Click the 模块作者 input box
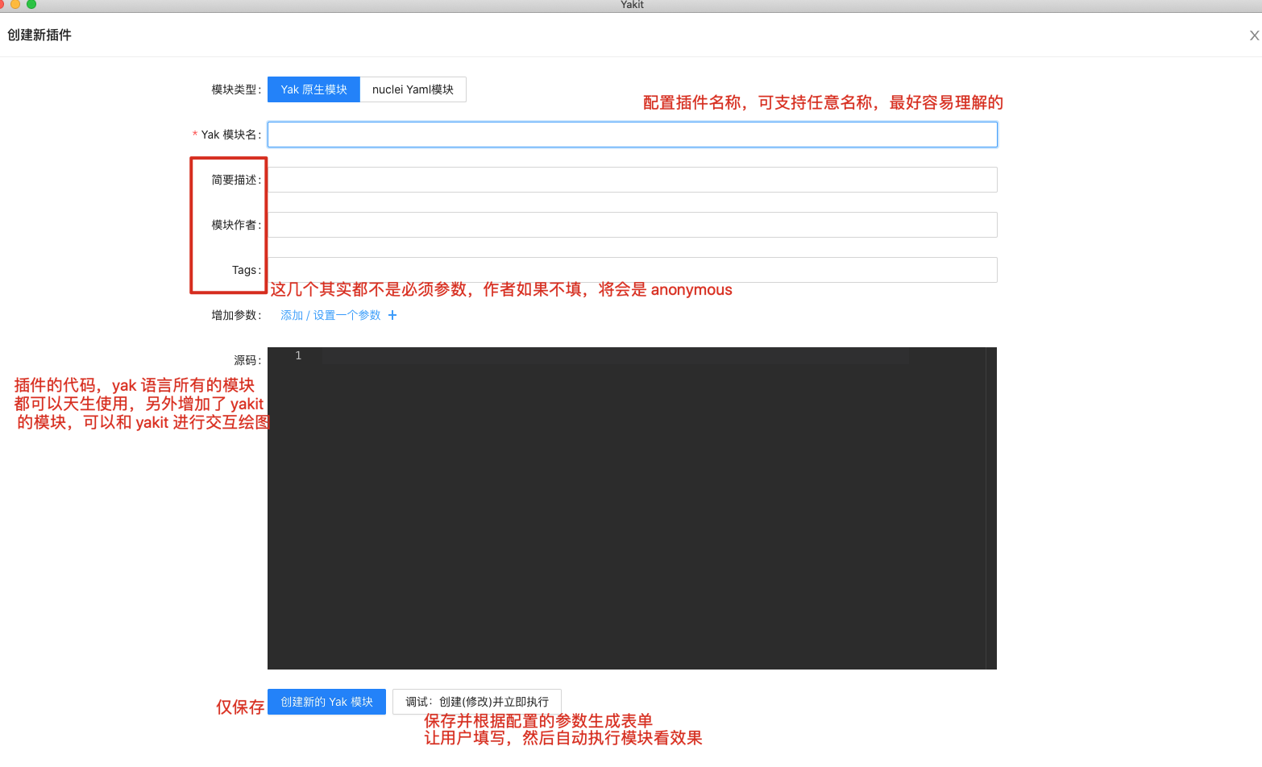 (632, 225)
